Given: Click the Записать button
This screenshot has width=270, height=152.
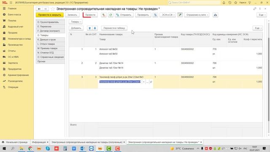Looking at the screenshot, I should pyautogui.click(x=72, y=15).
